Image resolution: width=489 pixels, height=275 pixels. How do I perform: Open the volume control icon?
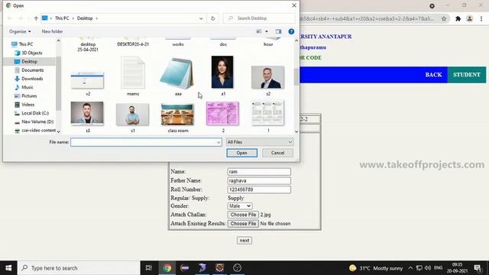tap(428, 268)
